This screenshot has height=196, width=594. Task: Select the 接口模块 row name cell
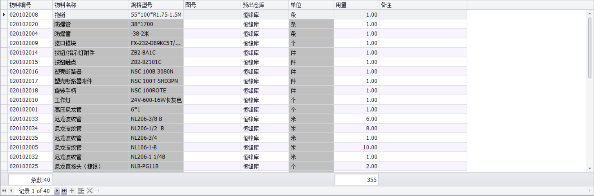pyautogui.click(x=90, y=43)
